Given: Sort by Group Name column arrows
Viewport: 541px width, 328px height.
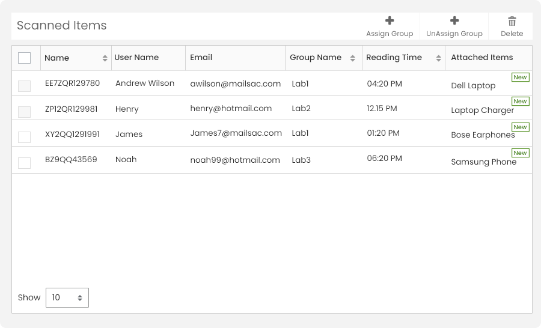Looking at the screenshot, I should 353,58.
